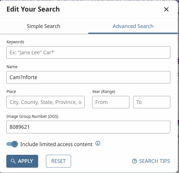Close the Edit Your Search dialog
The image size is (179, 173).
[x=166, y=9]
